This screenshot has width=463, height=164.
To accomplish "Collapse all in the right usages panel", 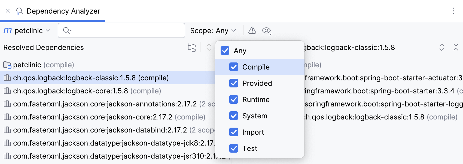I will click(x=456, y=48).
